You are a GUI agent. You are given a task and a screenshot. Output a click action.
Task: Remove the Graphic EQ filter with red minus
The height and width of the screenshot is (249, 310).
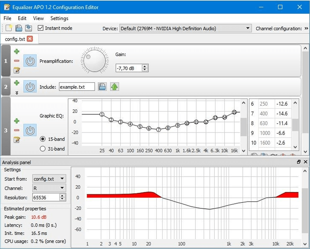(x=17, y=130)
